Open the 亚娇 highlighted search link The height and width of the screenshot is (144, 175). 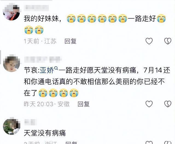click(x=47, y=70)
